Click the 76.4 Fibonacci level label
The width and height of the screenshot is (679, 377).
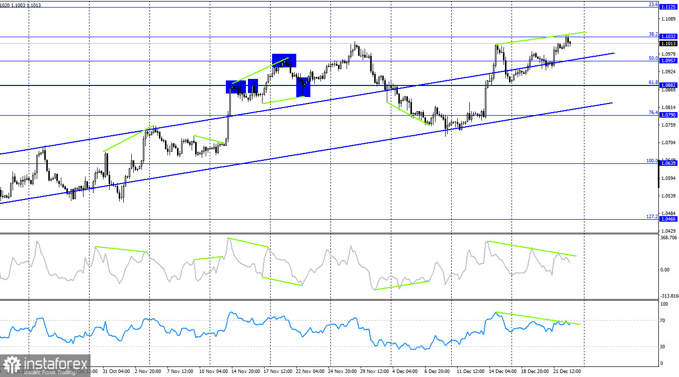tap(653, 112)
